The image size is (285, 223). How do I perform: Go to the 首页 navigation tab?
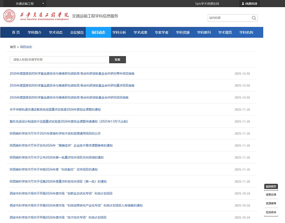tap(16, 33)
